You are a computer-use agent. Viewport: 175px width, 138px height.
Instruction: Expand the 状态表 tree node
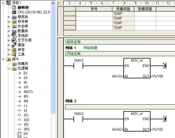coord(8,26)
